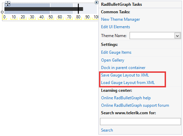Click the scale label 0
The height and width of the screenshot is (136, 183).
point(4,17)
